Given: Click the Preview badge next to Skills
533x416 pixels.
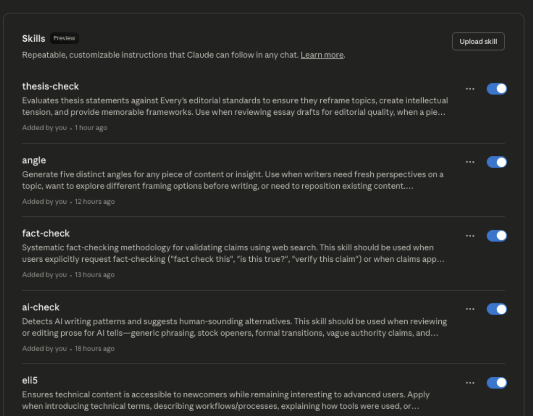Looking at the screenshot, I should [x=64, y=38].
